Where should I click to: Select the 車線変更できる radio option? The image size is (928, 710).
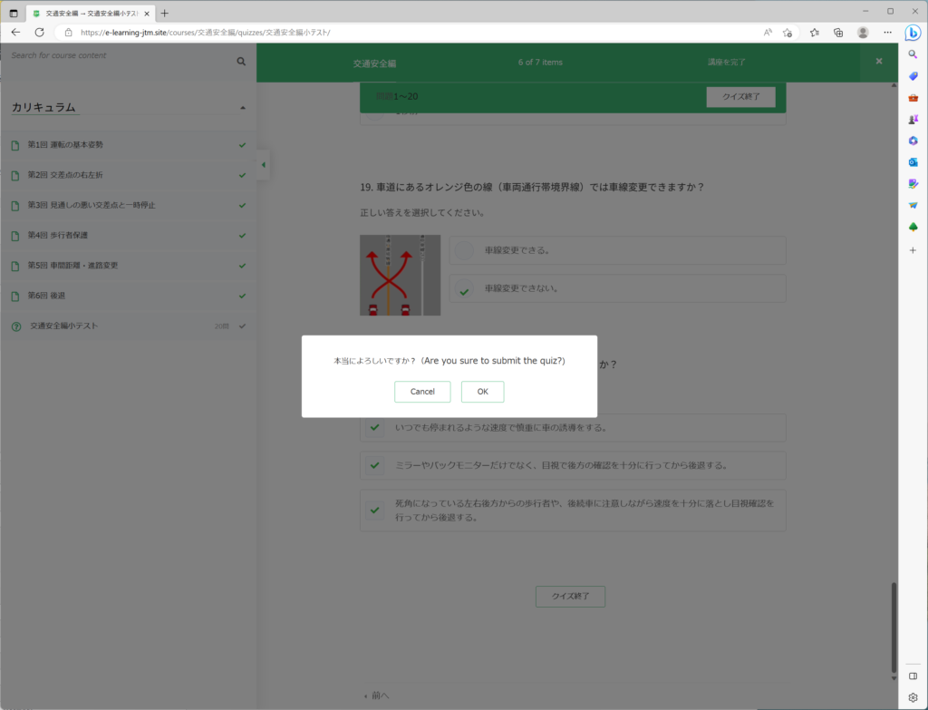(464, 250)
